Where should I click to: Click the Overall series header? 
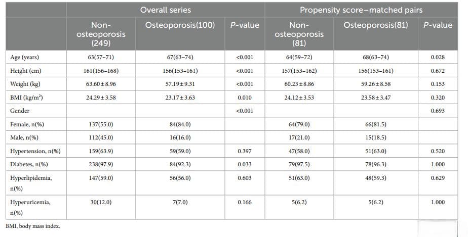165,10
